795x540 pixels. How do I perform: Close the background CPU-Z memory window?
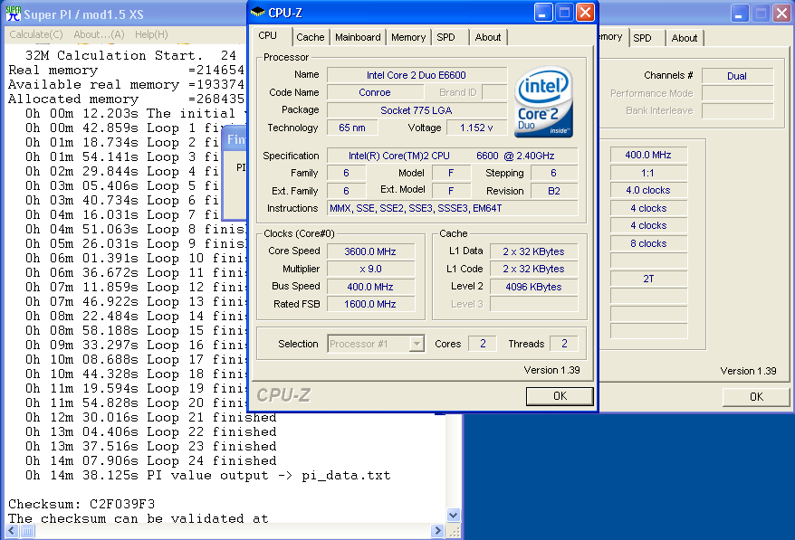781,14
